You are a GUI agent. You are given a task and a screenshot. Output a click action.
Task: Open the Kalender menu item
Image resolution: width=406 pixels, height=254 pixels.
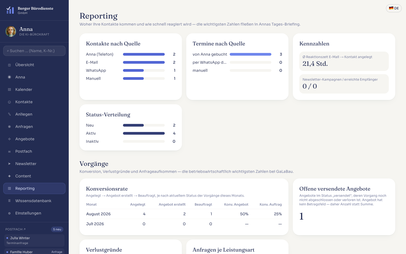[34, 90]
